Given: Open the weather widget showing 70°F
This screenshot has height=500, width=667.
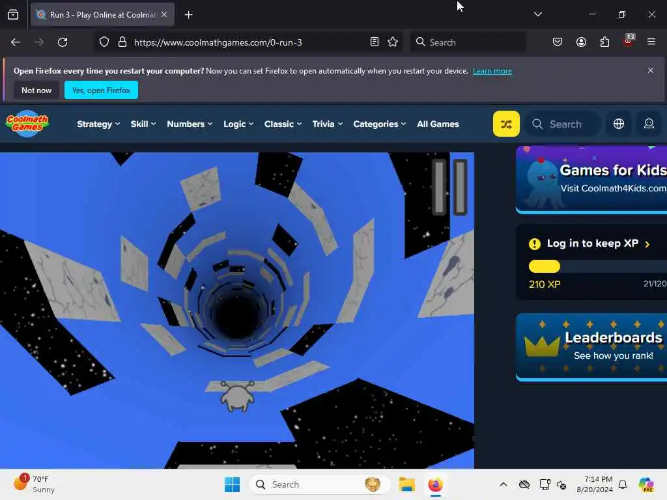Looking at the screenshot, I should coord(35,484).
